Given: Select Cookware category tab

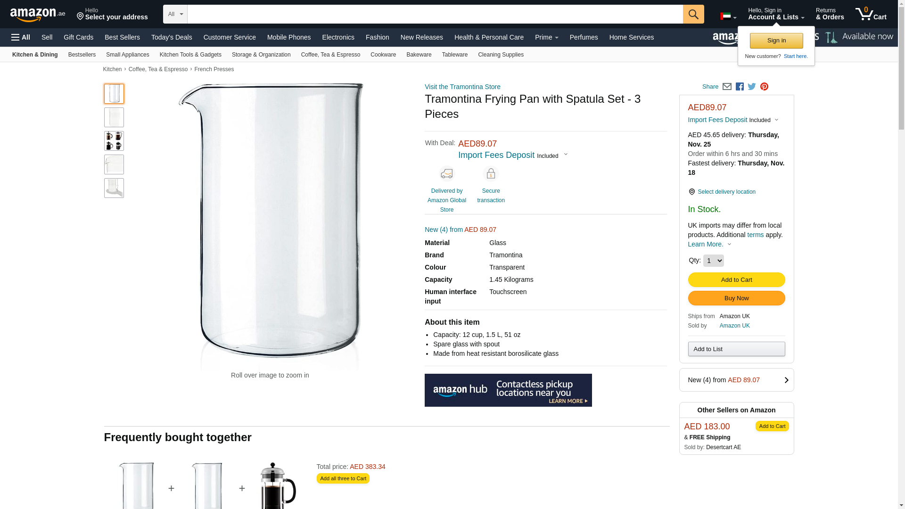Looking at the screenshot, I should click(x=383, y=55).
